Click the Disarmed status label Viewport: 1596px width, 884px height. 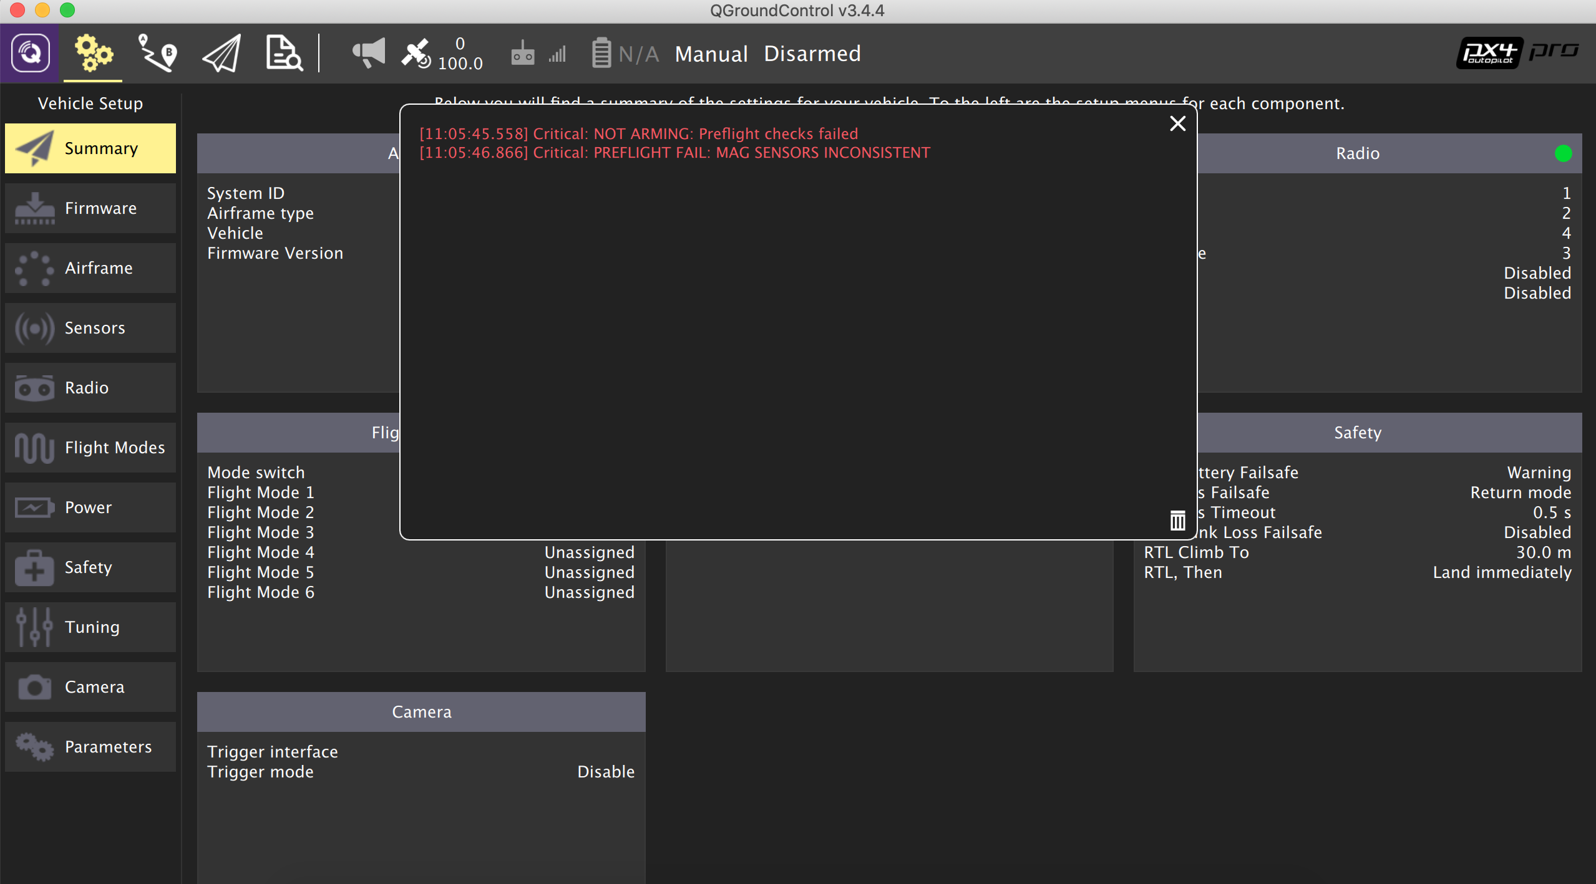coord(812,54)
